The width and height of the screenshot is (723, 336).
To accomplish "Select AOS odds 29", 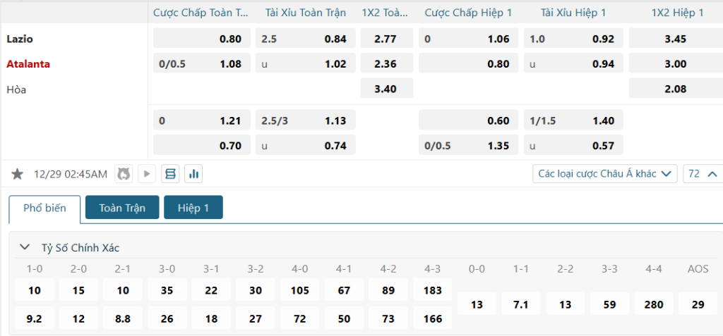I will (698, 304).
